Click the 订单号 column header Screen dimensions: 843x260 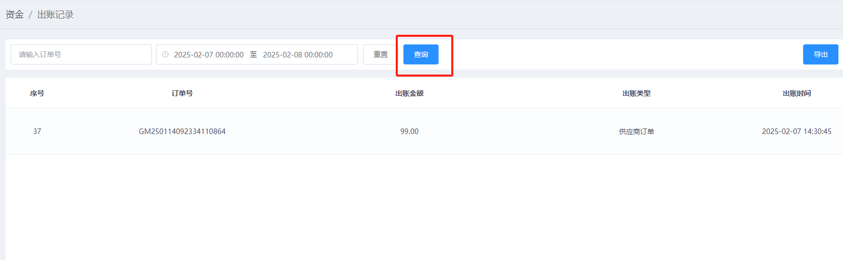click(x=182, y=93)
